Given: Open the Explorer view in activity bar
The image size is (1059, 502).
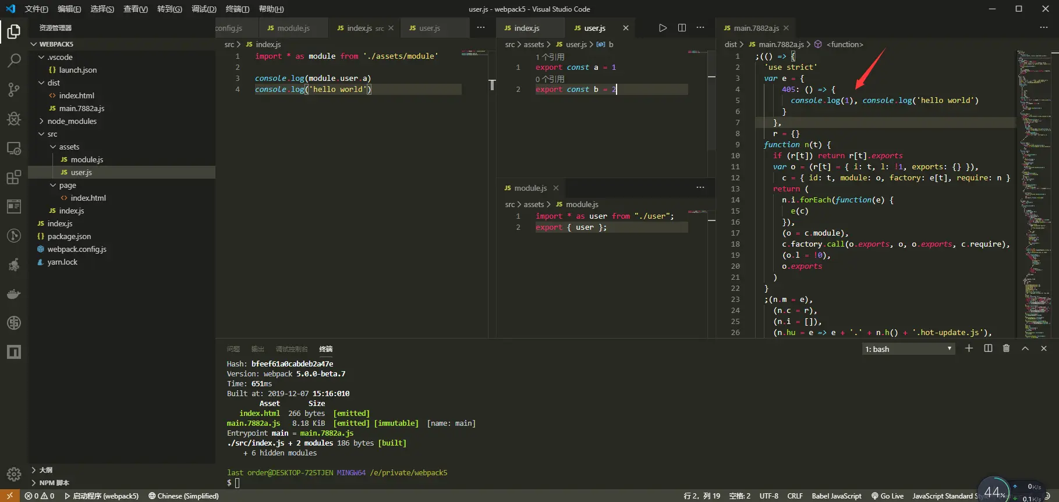Looking at the screenshot, I should [x=14, y=31].
